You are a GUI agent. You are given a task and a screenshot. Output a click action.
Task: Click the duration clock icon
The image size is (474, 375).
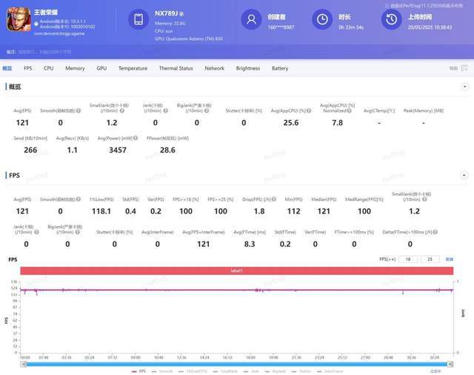click(x=321, y=19)
